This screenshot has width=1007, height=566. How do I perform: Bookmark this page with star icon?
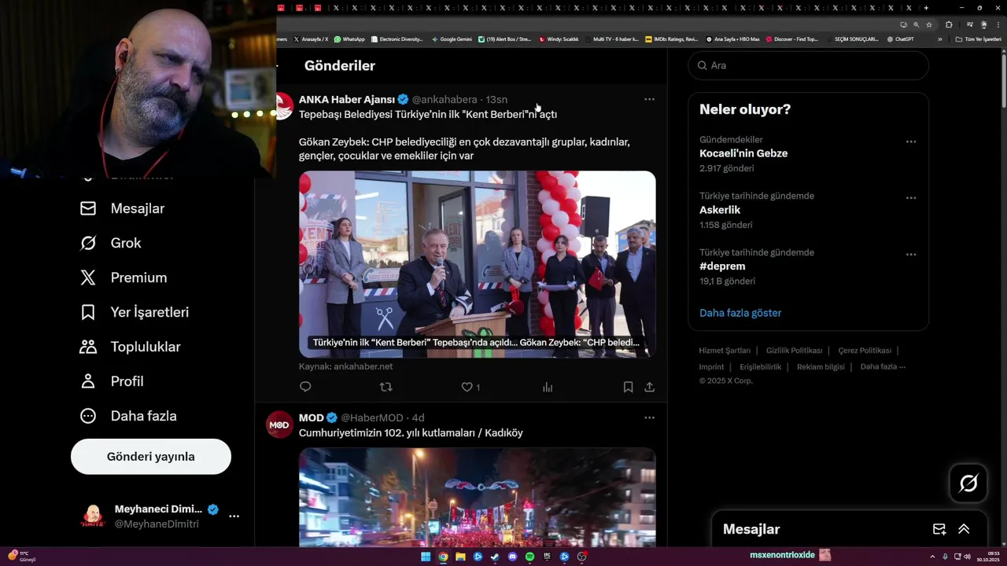(x=929, y=24)
